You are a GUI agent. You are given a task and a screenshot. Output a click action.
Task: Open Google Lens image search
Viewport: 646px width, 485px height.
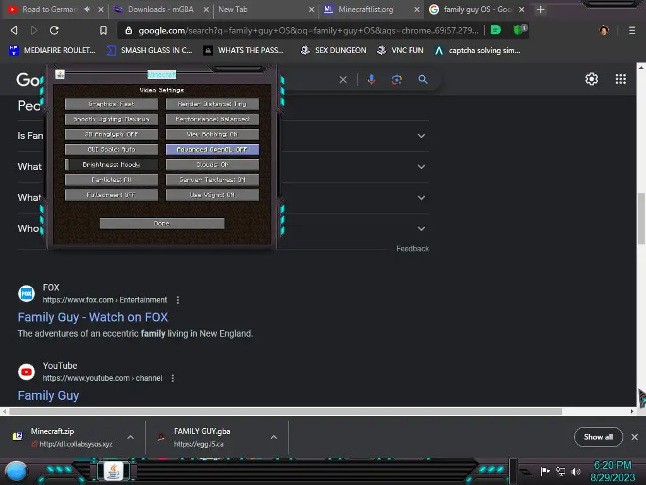(x=396, y=80)
